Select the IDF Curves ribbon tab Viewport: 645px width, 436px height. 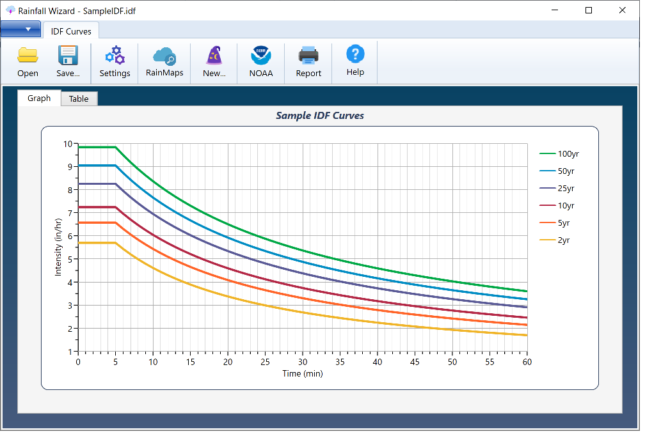pos(71,31)
